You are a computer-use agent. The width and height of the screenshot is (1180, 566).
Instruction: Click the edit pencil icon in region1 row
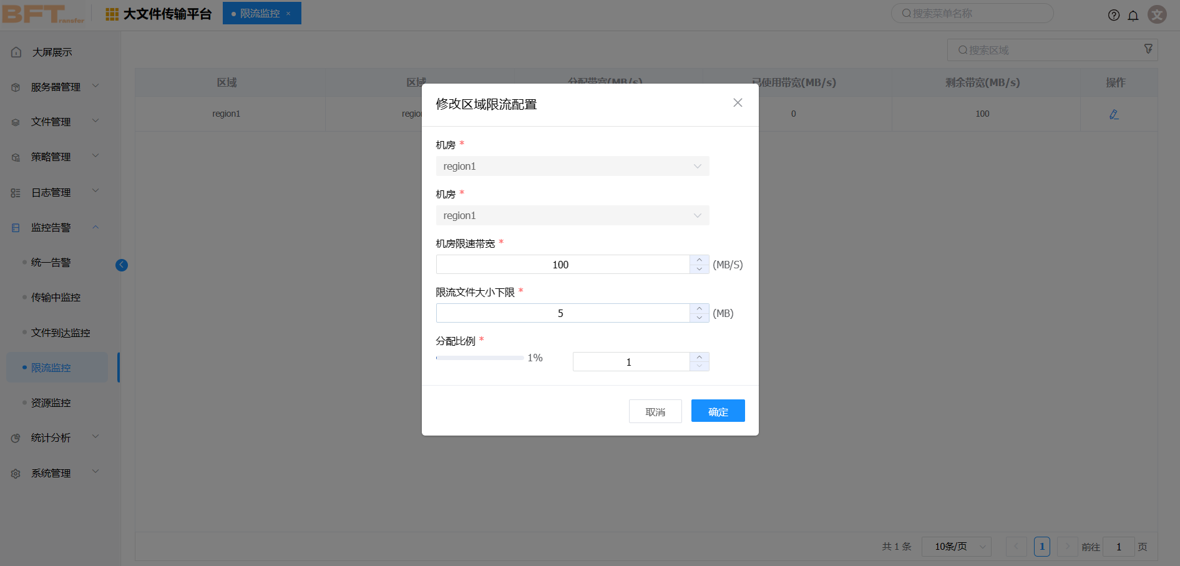(1114, 114)
